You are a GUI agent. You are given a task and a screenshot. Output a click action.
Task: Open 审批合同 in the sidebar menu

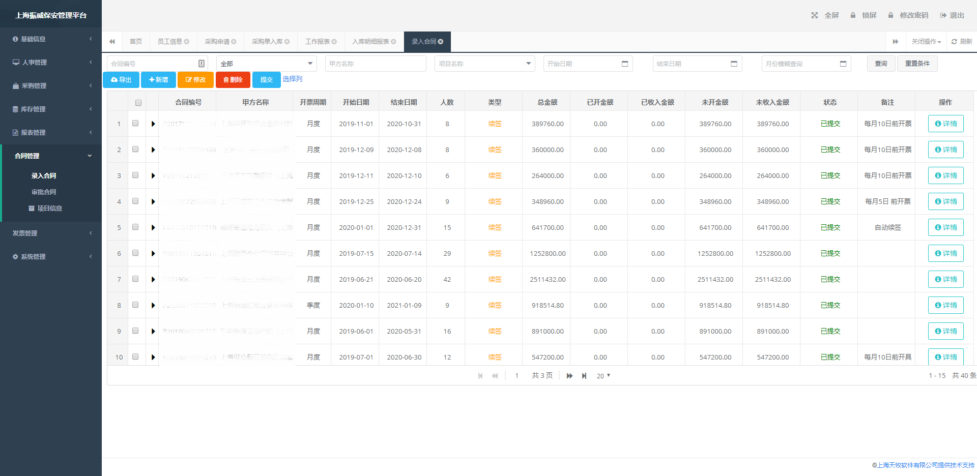tap(44, 192)
